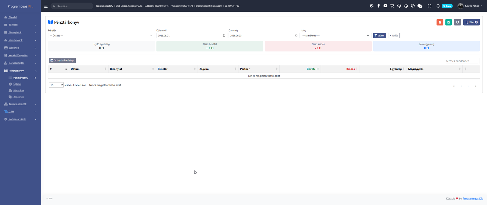Export the cash book to Excel
This screenshot has width=487, height=205.
click(449, 22)
